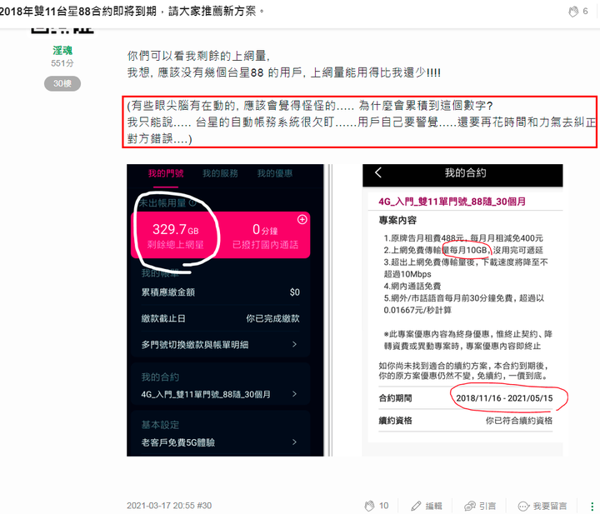Click 專案內容 heading
This screenshot has width=600, height=514.
397,220
